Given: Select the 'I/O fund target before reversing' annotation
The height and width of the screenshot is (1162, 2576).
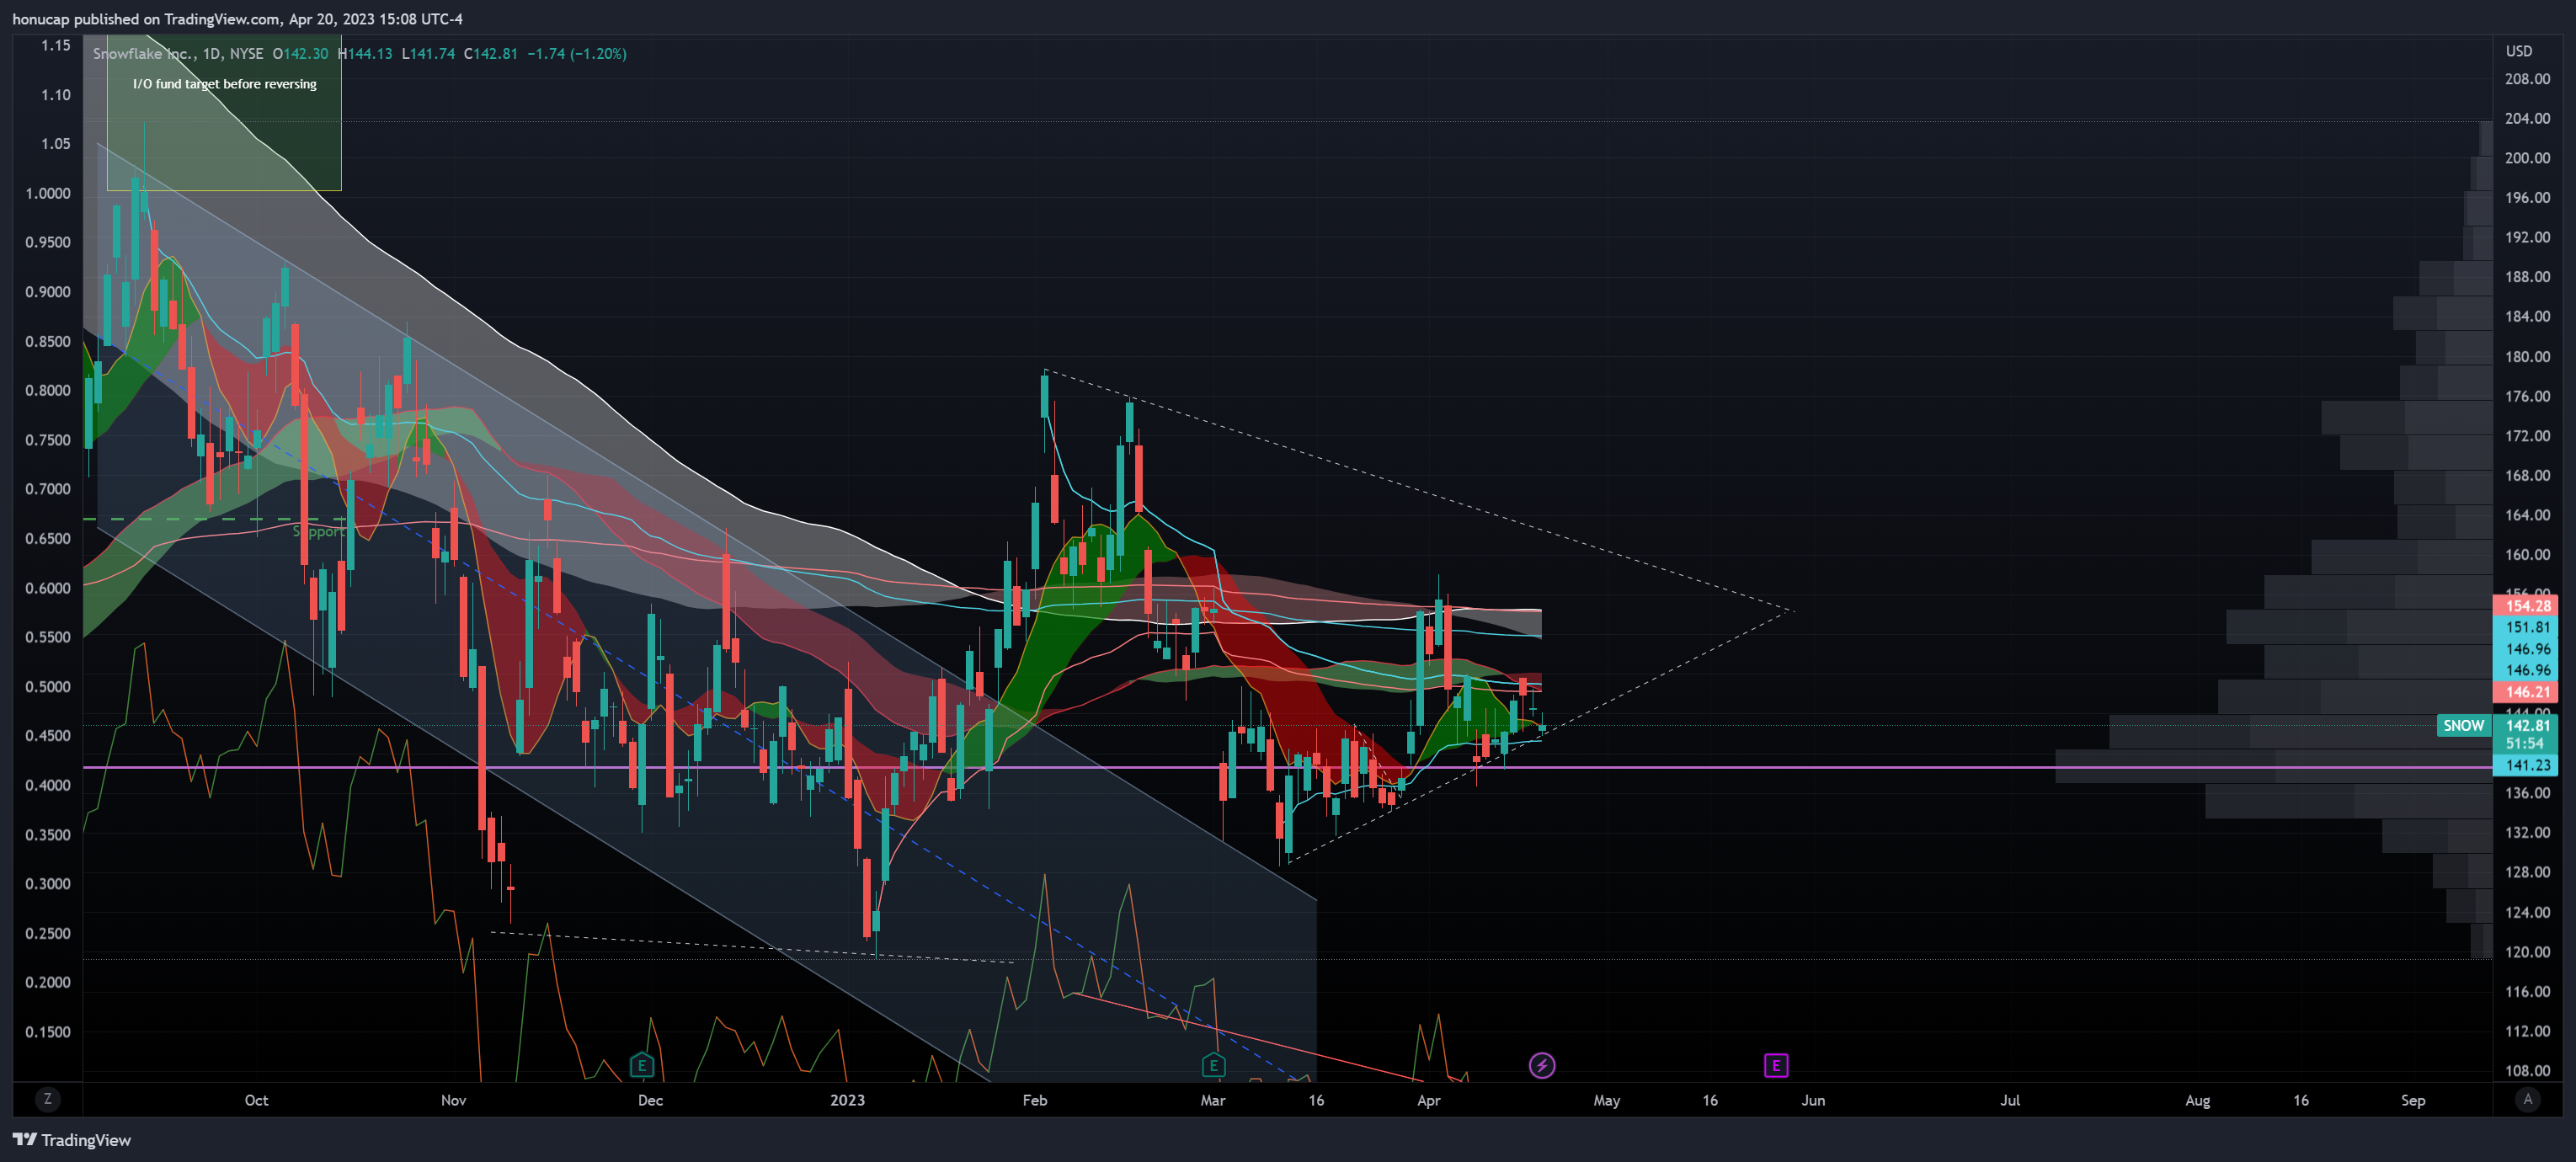Looking at the screenshot, I should 225,84.
